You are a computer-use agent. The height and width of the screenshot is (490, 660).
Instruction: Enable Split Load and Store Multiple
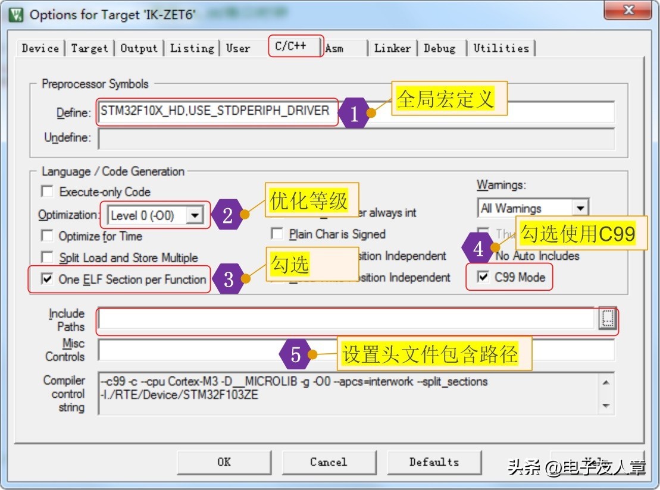46,257
